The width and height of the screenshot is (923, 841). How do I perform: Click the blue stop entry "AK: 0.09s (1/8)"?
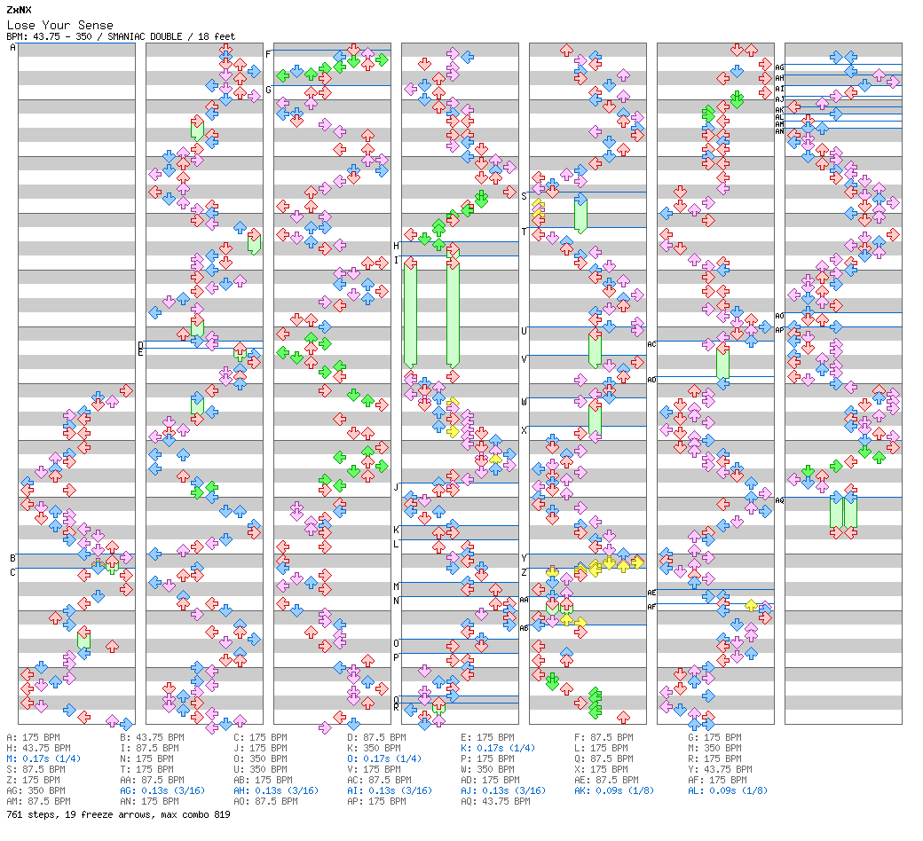(614, 790)
